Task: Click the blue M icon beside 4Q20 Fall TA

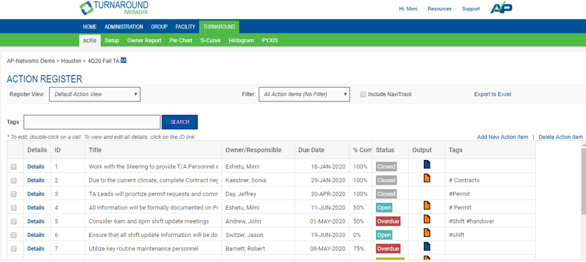Action: (123, 60)
